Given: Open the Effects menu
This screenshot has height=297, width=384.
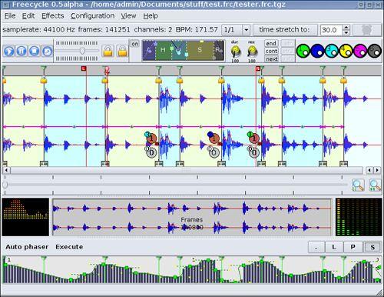Looking at the screenshot, I should pyautogui.click(x=53, y=16).
